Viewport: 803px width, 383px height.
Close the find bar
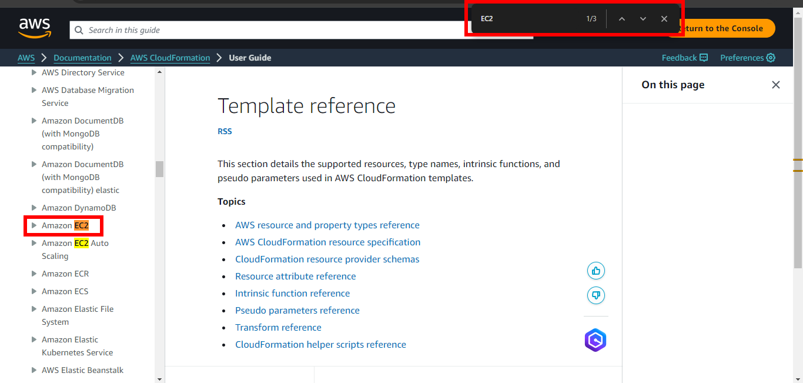pyautogui.click(x=664, y=19)
